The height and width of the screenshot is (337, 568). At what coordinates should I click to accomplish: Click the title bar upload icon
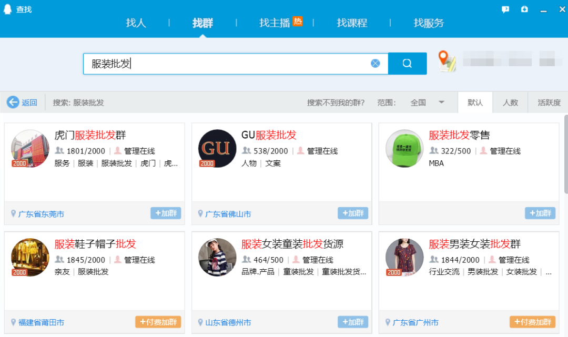tap(524, 9)
